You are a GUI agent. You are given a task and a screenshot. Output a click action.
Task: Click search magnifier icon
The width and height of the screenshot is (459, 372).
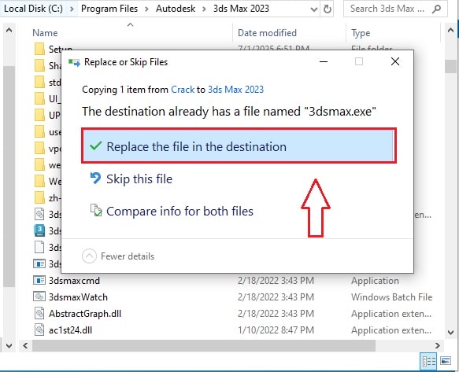(x=436, y=9)
